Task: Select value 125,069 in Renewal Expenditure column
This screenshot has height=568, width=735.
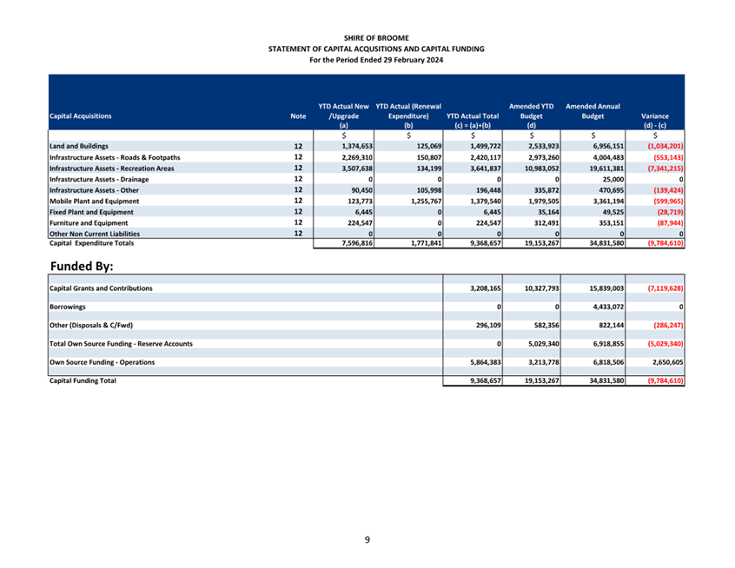Action: pos(429,146)
